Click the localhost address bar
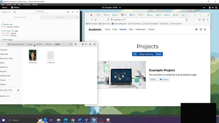 click(x=147, y=20)
